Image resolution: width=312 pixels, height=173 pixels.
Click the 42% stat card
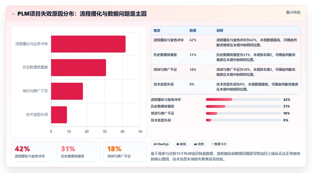click(x=32, y=152)
